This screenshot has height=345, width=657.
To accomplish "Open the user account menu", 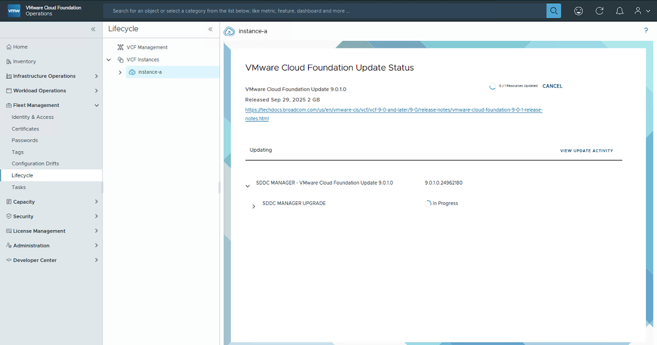I will 641,11.
